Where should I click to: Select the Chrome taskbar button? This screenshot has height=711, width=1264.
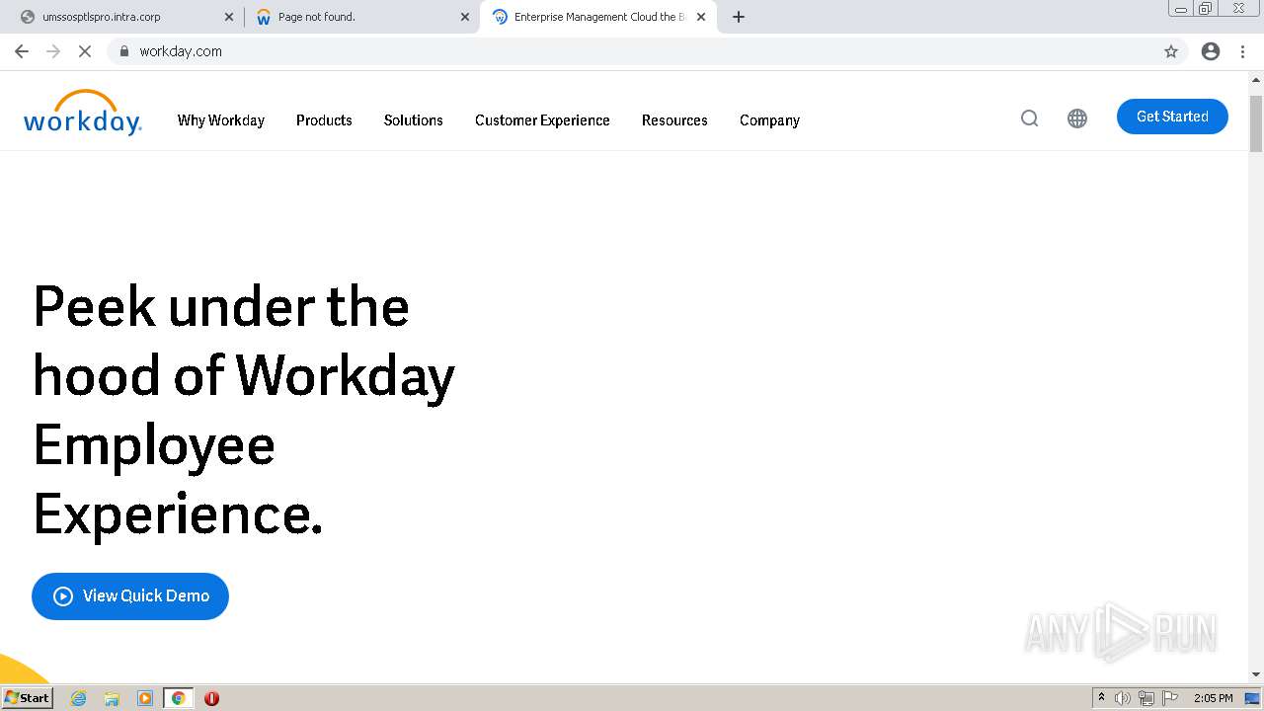[x=178, y=698]
